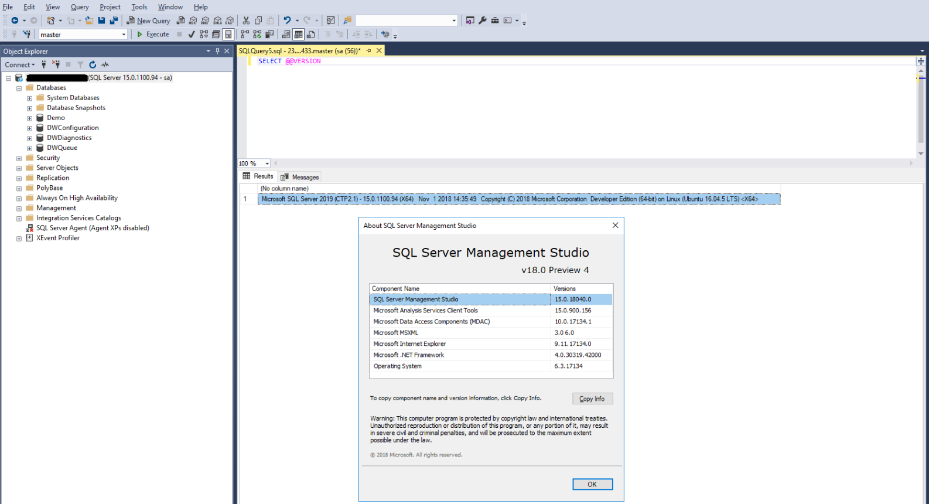This screenshot has height=504, width=929.
Task: Click the query editor horizontal scrollbar
Action: 593,164
